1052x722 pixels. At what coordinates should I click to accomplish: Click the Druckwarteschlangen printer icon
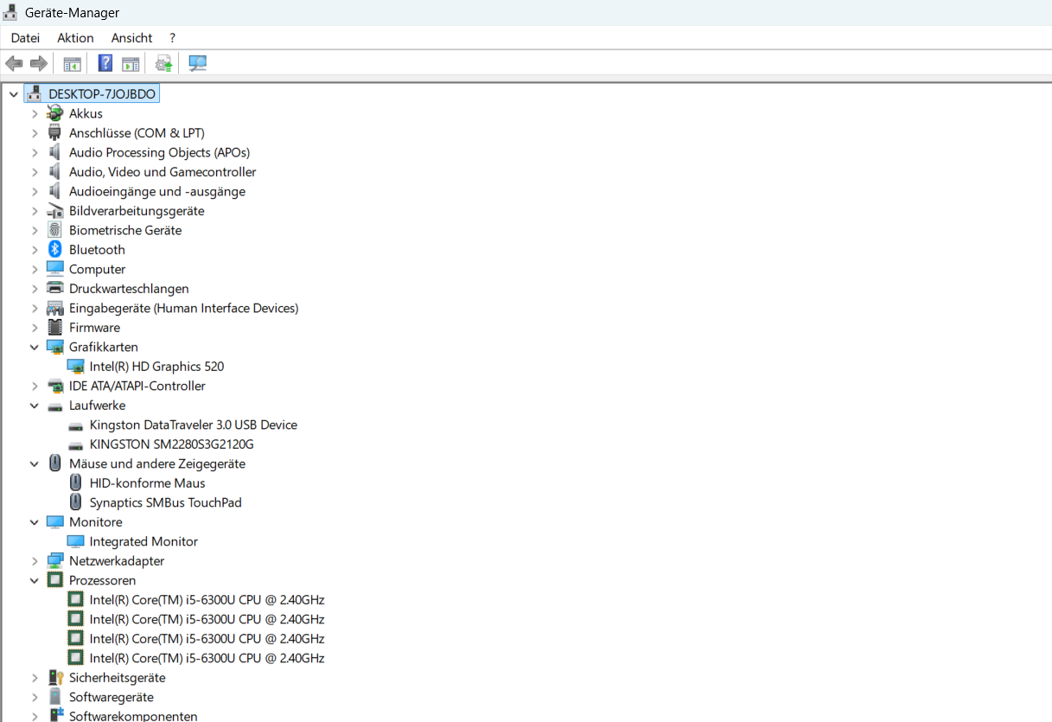[55, 288]
